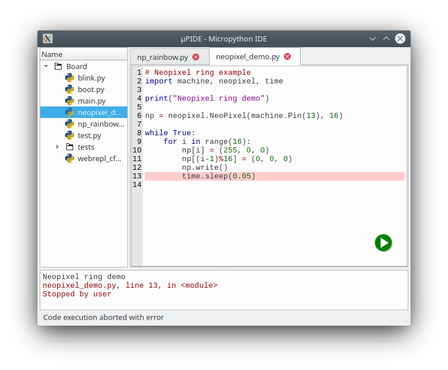
Task: Click empty line 14 in the editor
Action: tap(275, 185)
